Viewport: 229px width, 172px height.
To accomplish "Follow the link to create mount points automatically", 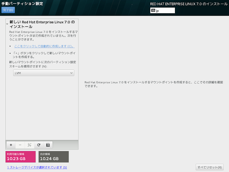I will (44, 46).
